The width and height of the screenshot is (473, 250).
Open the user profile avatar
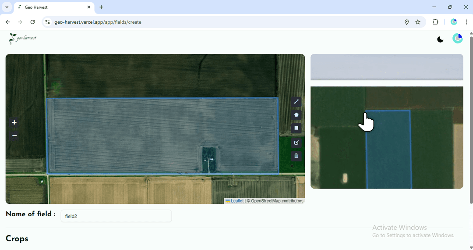[457, 39]
